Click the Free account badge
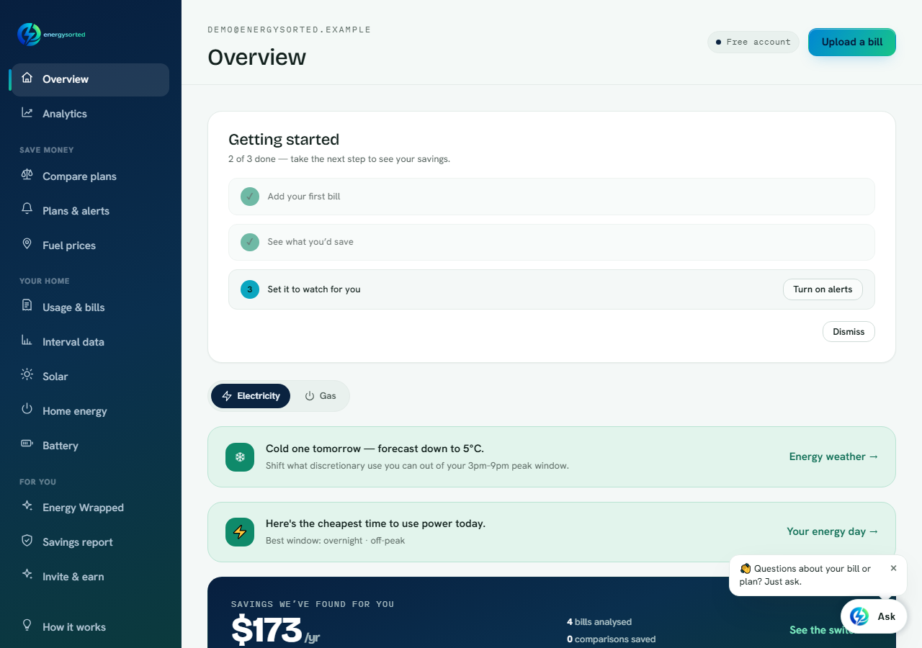This screenshot has height=648, width=922. pyautogui.click(x=753, y=42)
